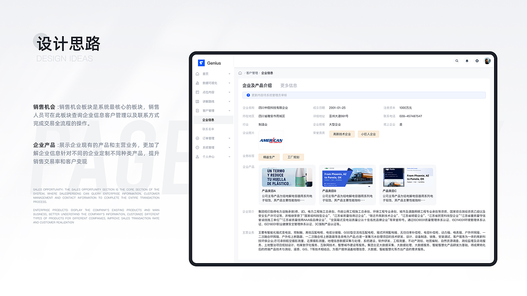Open the notification bell
This screenshot has height=296, width=527.
click(467, 61)
